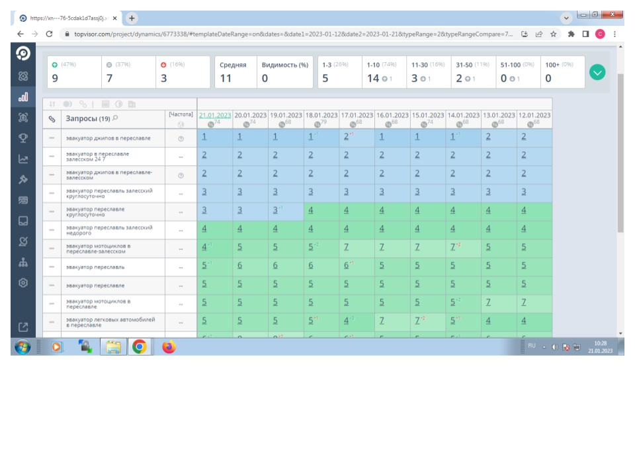Select the 31-50 positions range card
The height and width of the screenshot is (476, 635).
474,72
